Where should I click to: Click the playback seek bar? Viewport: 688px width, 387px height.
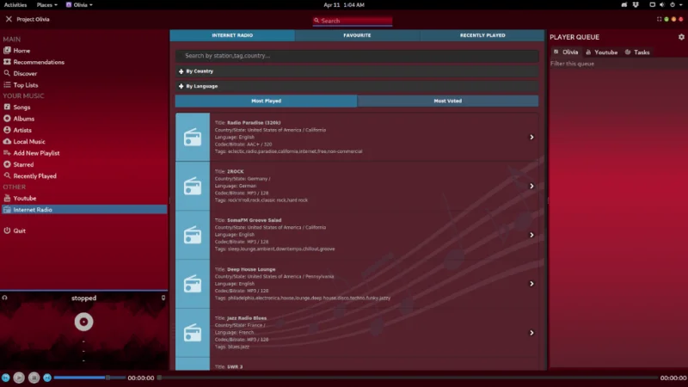pos(407,378)
